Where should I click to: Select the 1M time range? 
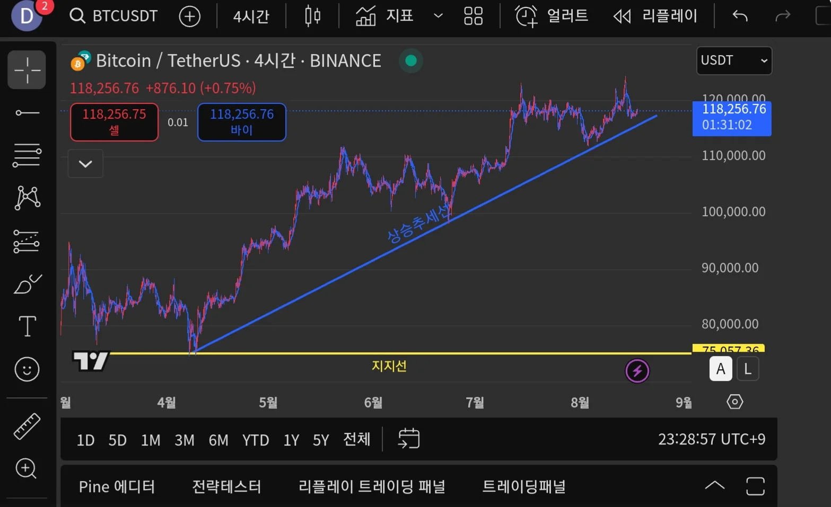point(151,440)
